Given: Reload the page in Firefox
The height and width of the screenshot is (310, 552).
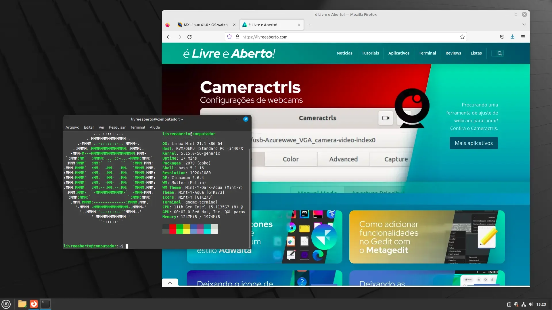Looking at the screenshot, I should [x=189, y=37].
